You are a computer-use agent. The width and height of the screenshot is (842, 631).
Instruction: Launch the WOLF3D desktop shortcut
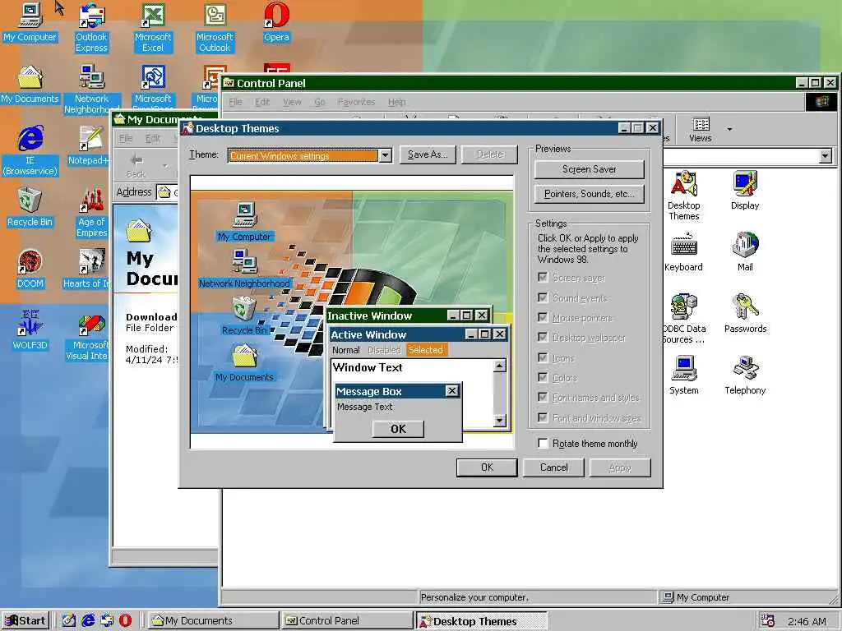(x=30, y=330)
